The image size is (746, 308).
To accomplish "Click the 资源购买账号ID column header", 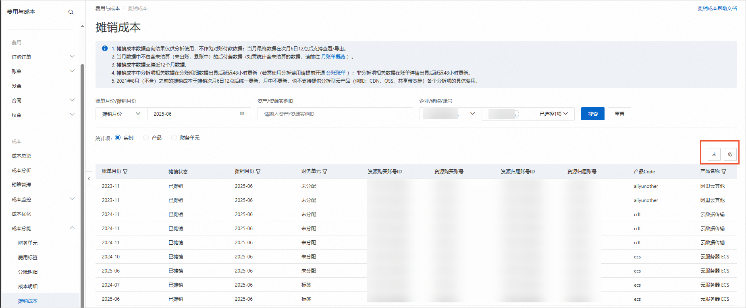I will tap(385, 171).
